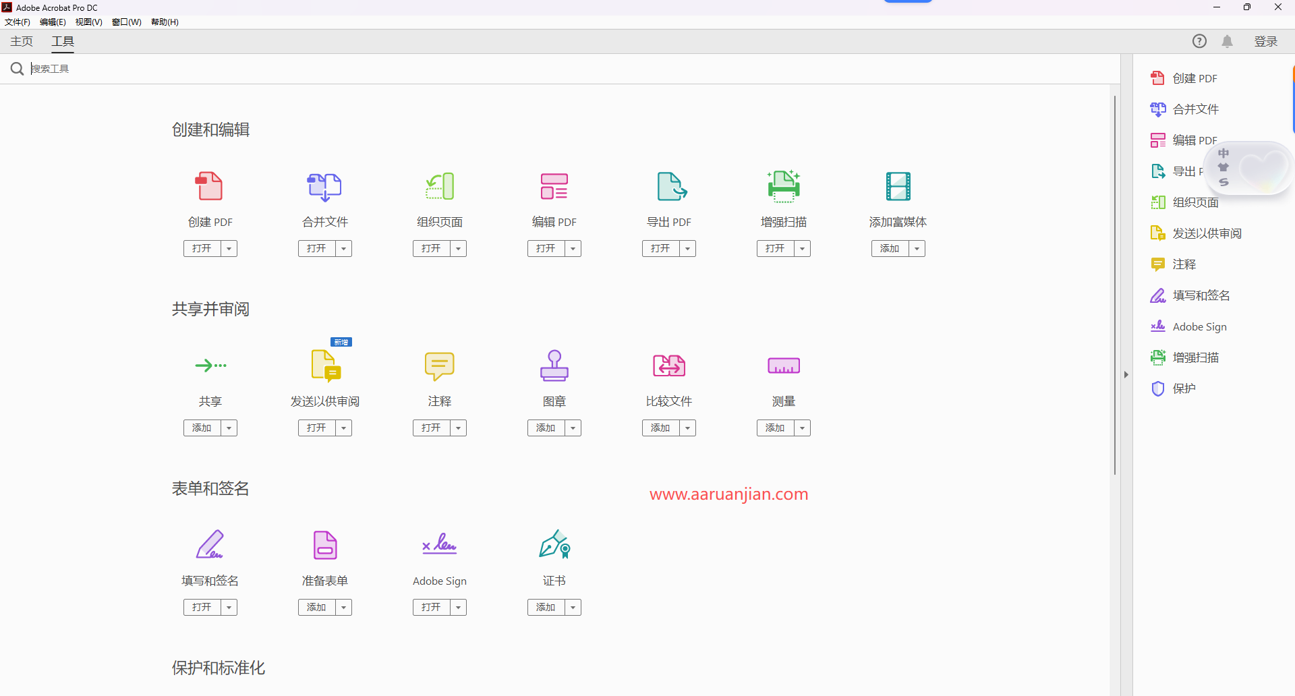Open the 创建 PDF tool icon
This screenshot has height=696, width=1295.
210,187
